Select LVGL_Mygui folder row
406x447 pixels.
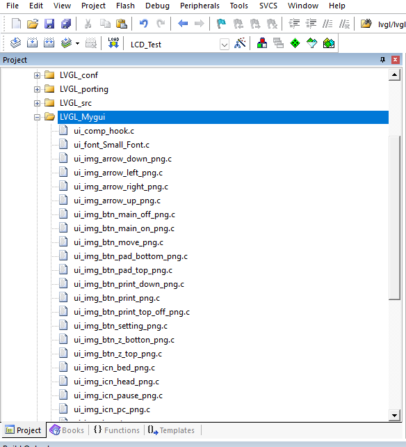click(x=223, y=117)
